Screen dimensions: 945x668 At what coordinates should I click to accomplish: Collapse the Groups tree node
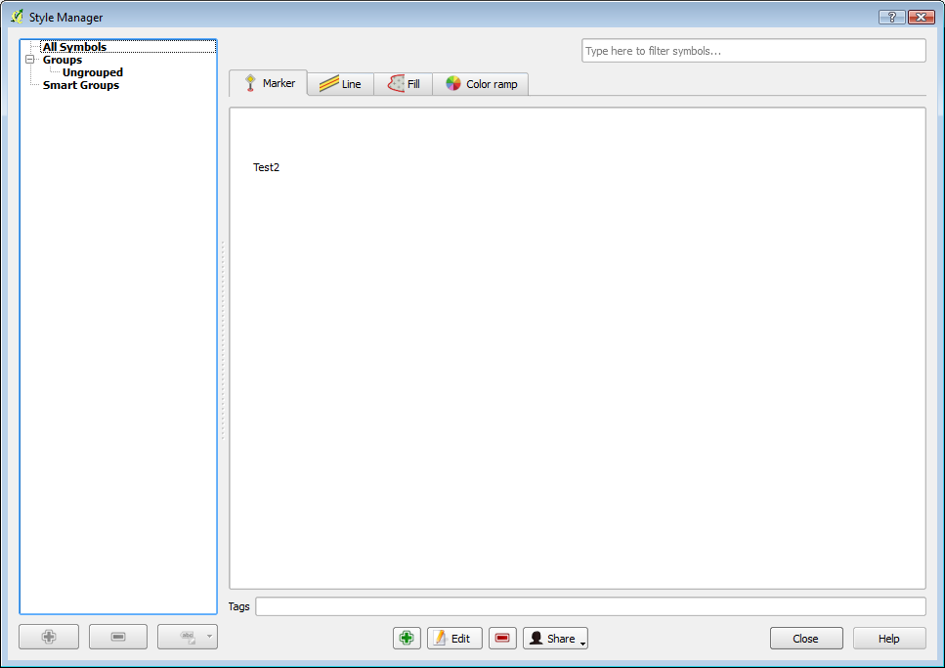(x=29, y=60)
